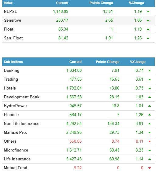Click green up arrow in Trading row
The width and height of the screenshot is (156, 172).
(x=150, y=79)
